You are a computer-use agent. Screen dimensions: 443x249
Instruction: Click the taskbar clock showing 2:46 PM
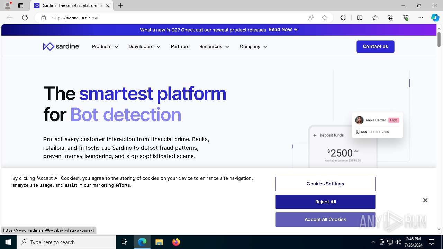(x=413, y=242)
